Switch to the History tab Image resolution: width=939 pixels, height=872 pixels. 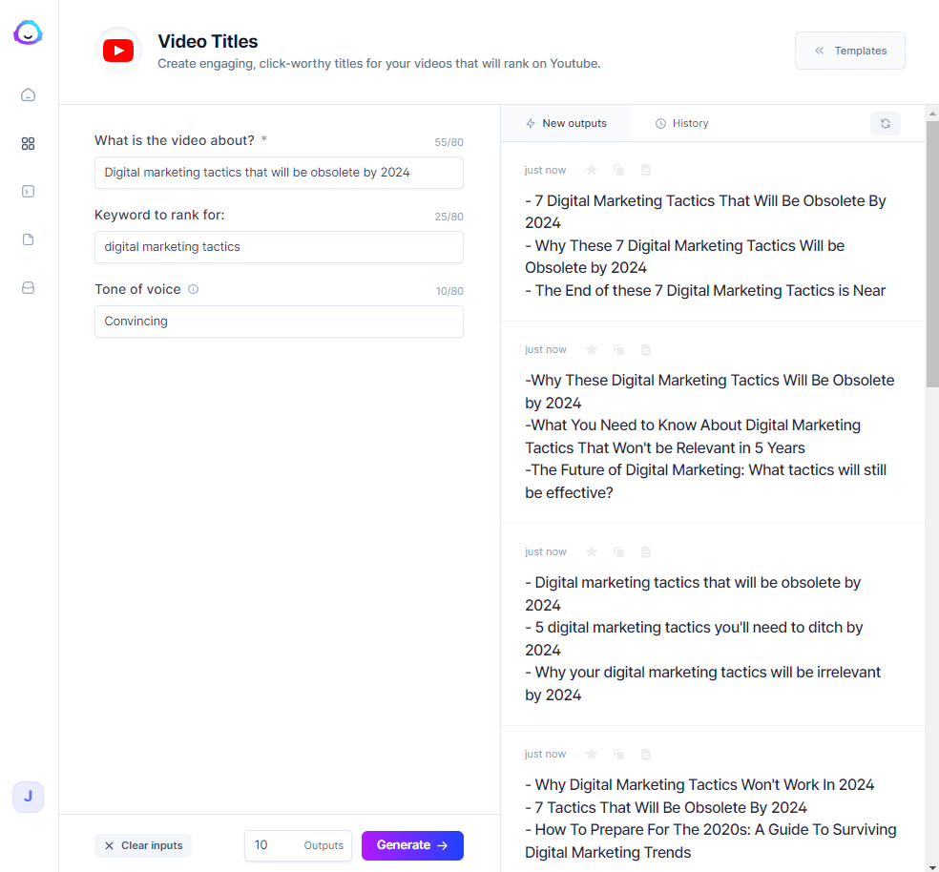point(681,123)
